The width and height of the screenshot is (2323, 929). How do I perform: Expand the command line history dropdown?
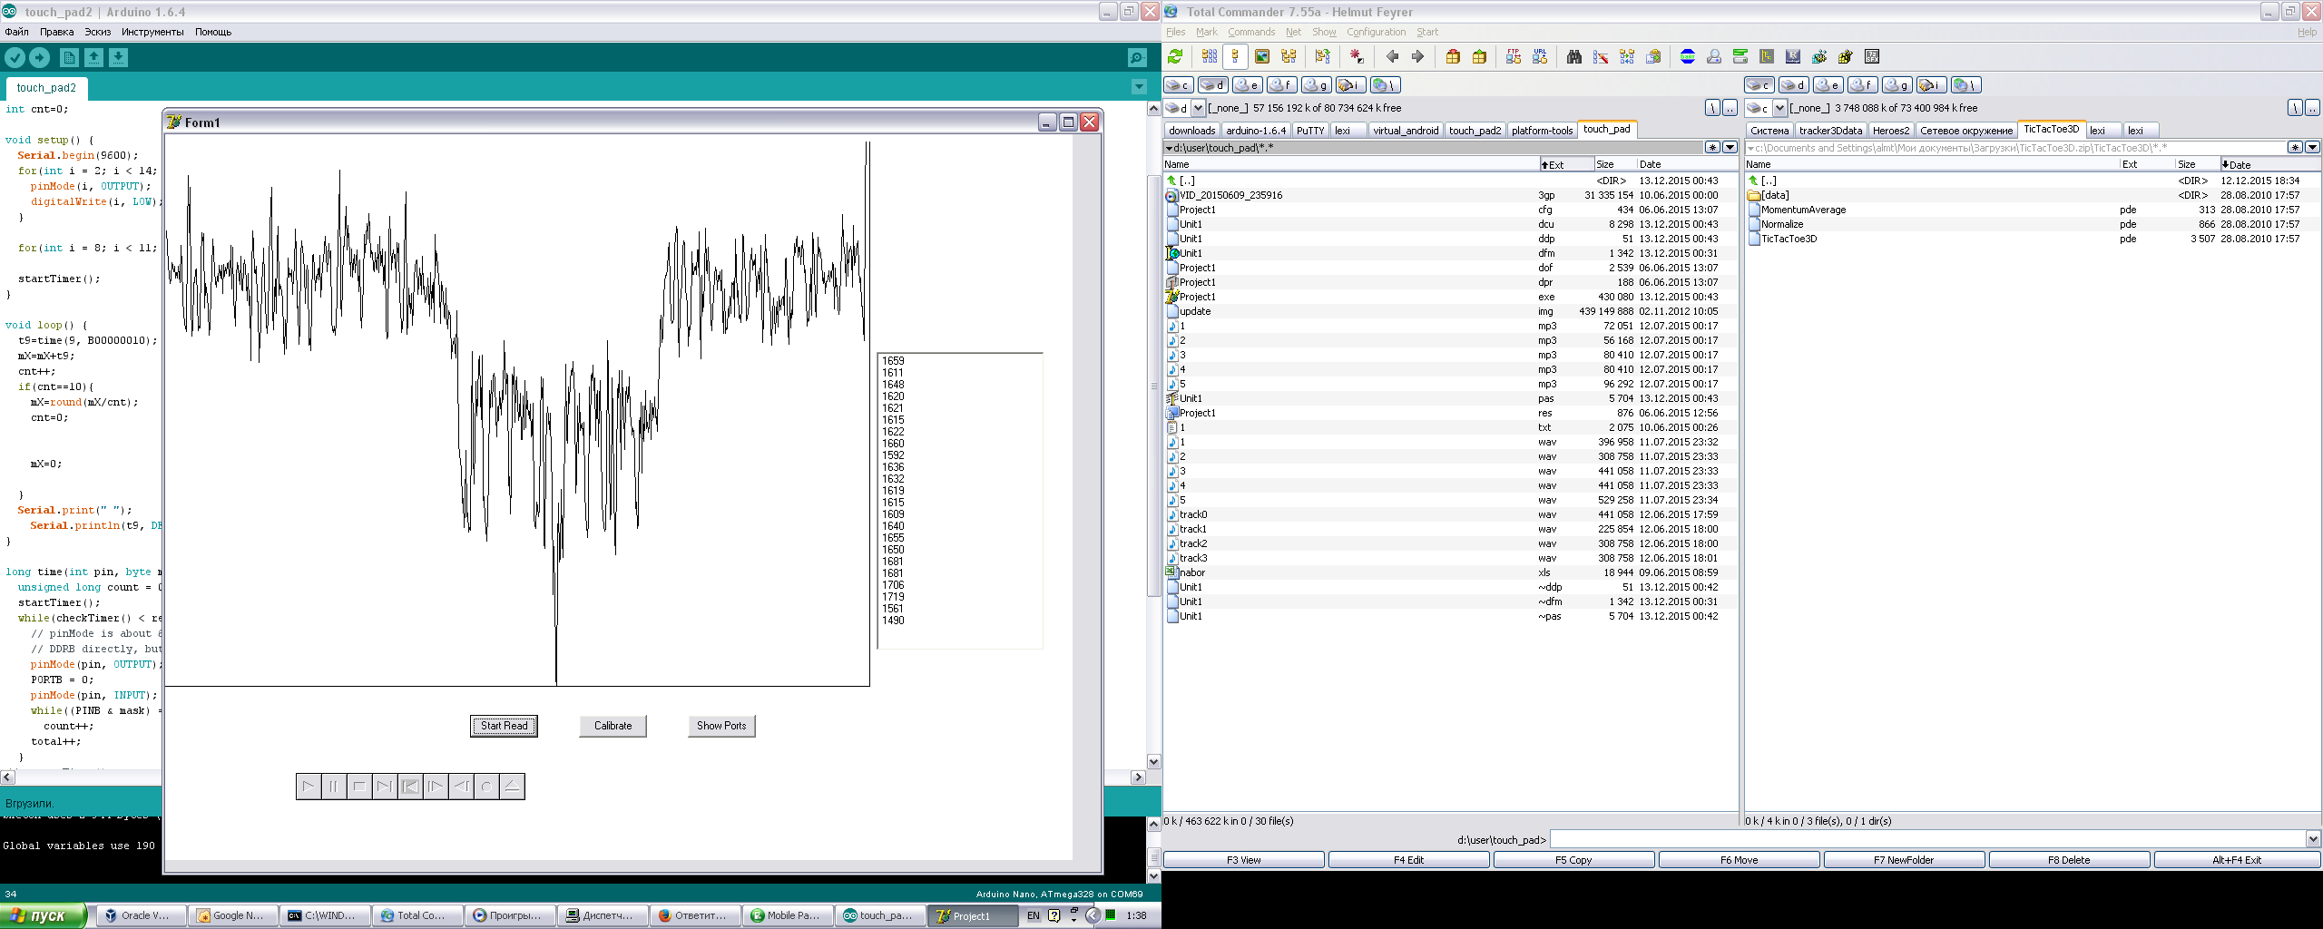pyautogui.click(x=2312, y=839)
